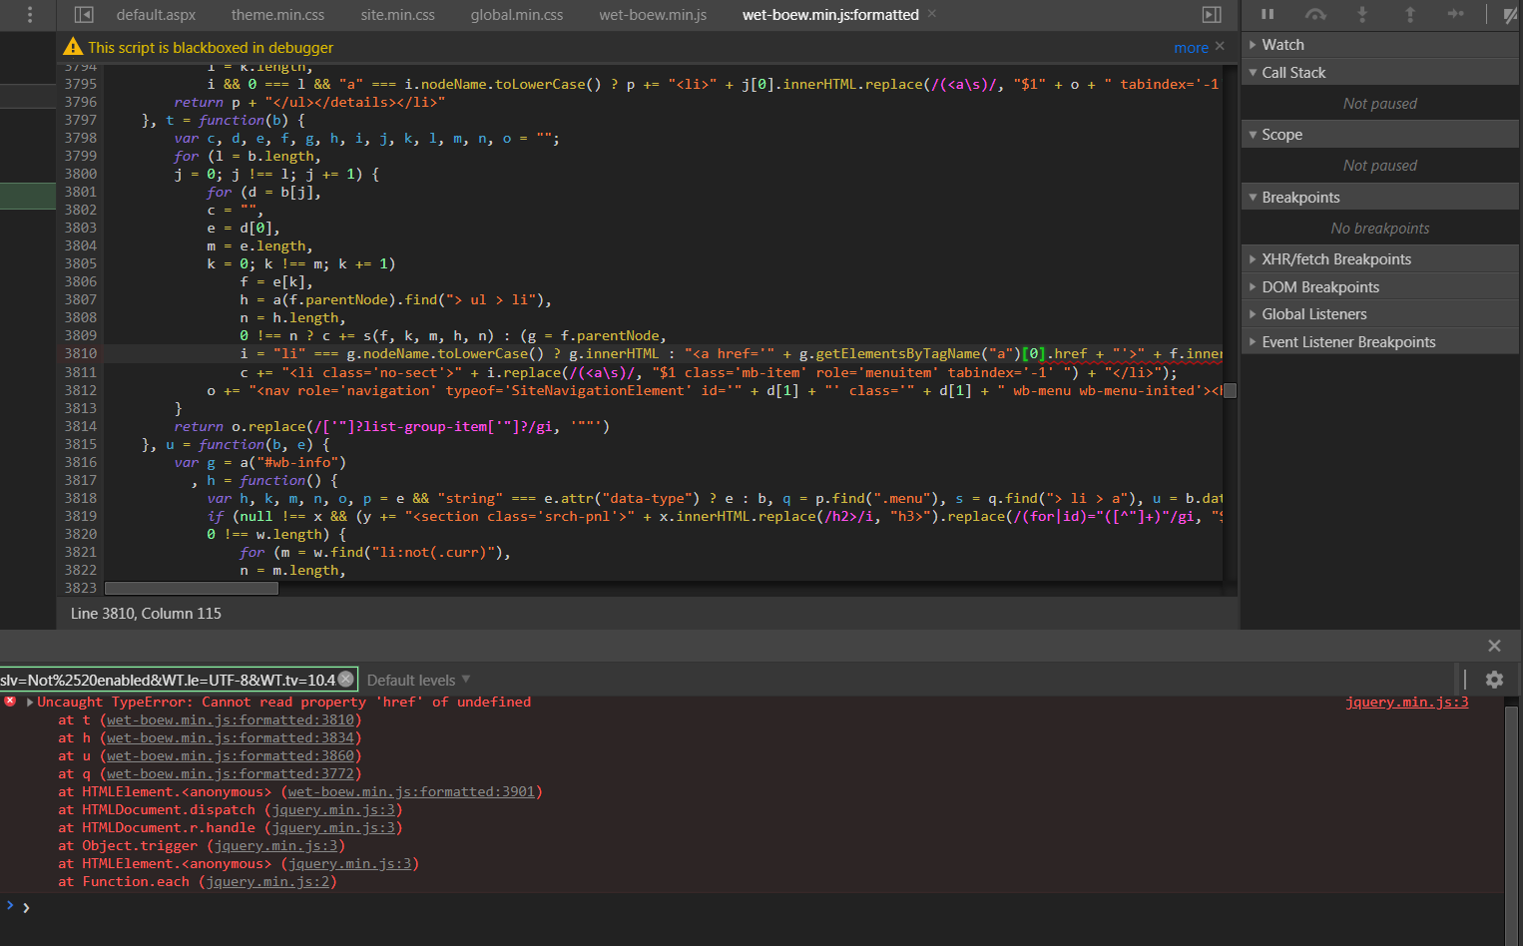Viewport: 1523px width, 946px height.
Task: Click the horizontal scrollbar of code editor
Action: 192,588
